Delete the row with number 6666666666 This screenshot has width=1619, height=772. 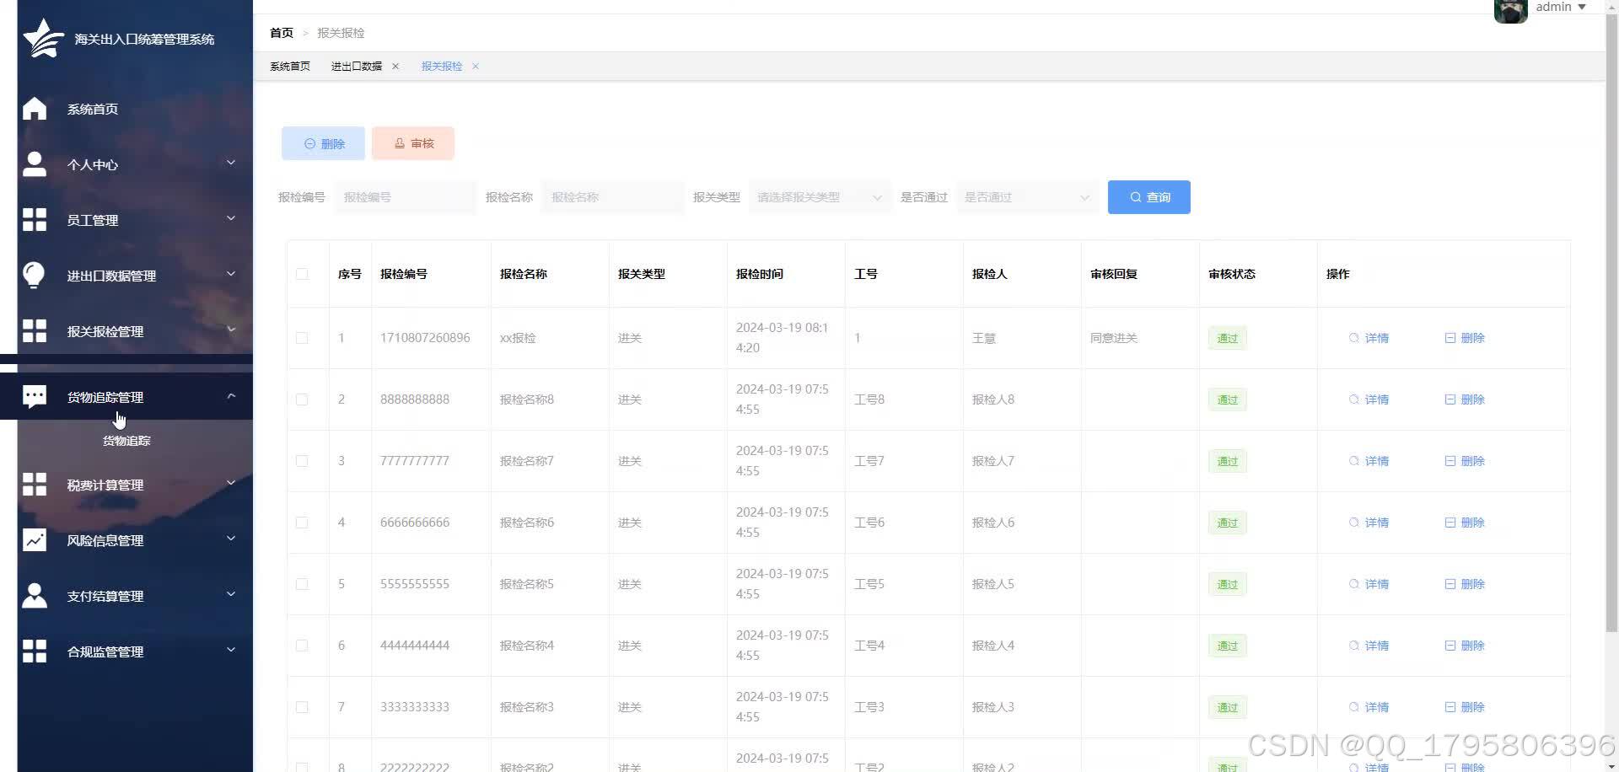point(1465,523)
